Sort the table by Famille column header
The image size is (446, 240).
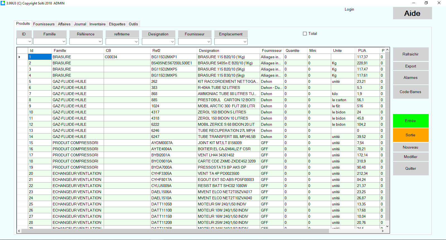pyautogui.click(x=78, y=50)
